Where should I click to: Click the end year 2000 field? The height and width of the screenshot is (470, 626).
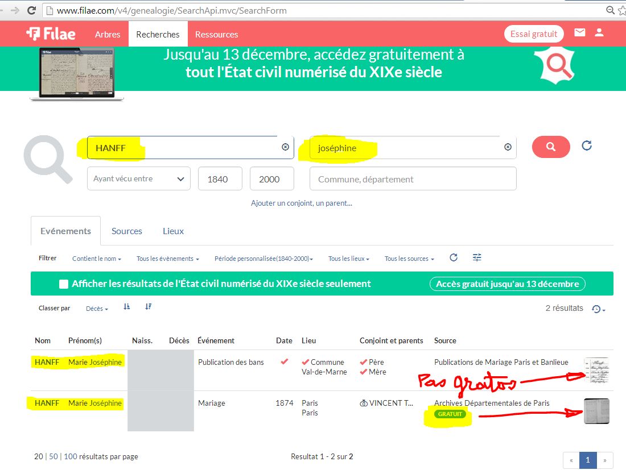[x=272, y=178]
